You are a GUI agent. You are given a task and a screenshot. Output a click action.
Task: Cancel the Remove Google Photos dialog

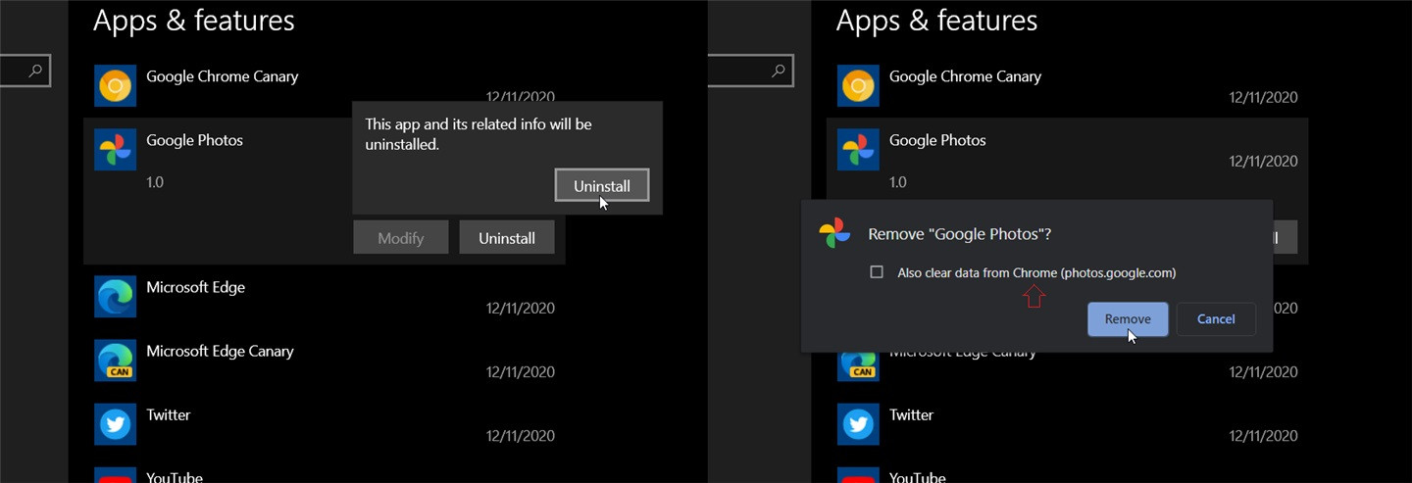click(1216, 319)
